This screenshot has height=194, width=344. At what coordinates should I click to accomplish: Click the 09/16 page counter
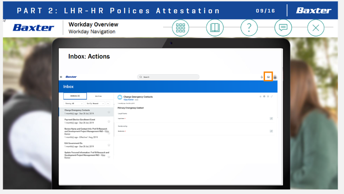[x=265, y=11]
